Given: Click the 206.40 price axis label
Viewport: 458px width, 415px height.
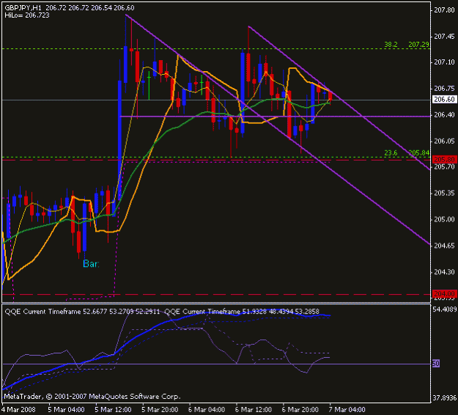Looking at the screenshot, I should pos(444,115).
